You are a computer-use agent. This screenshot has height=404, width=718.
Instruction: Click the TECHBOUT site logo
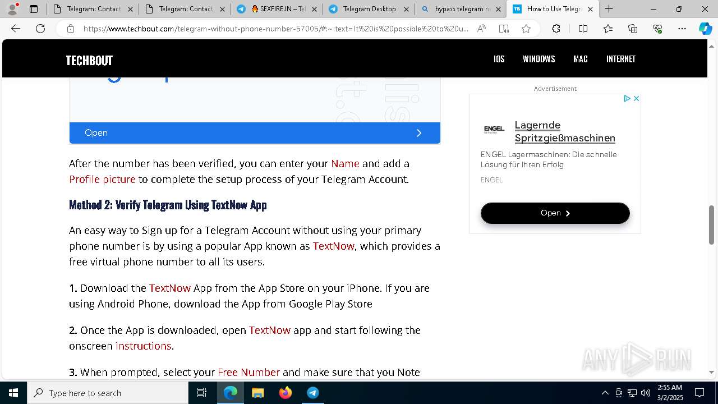pos(89,60)
